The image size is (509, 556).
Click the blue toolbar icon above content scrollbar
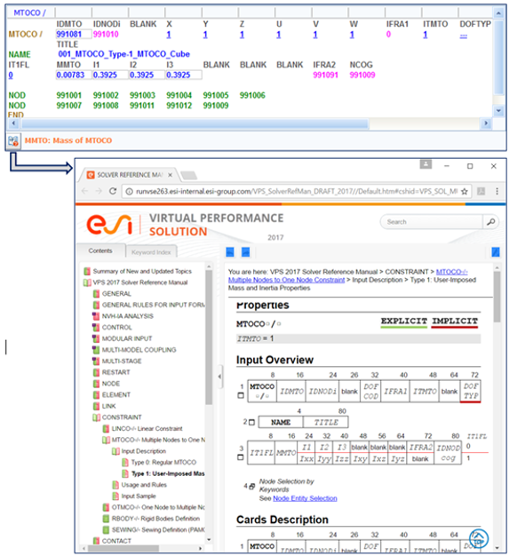496,252
